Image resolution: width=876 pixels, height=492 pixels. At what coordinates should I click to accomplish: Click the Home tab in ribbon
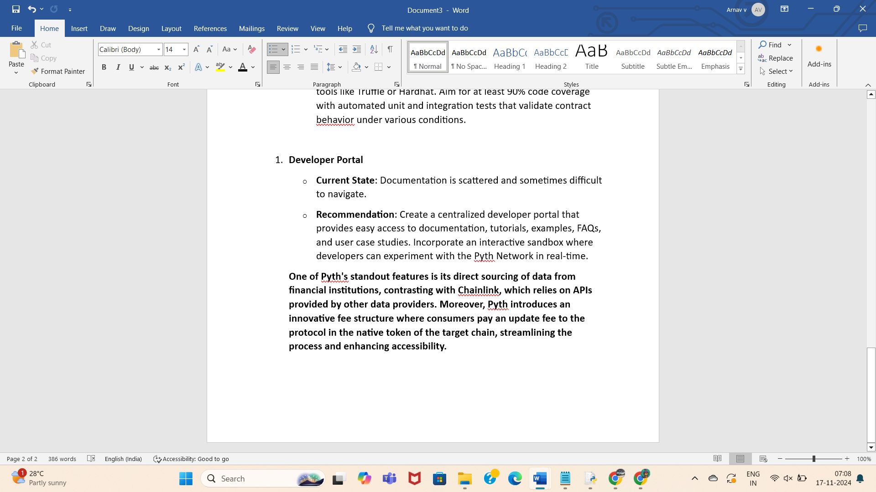coord(49,28)
